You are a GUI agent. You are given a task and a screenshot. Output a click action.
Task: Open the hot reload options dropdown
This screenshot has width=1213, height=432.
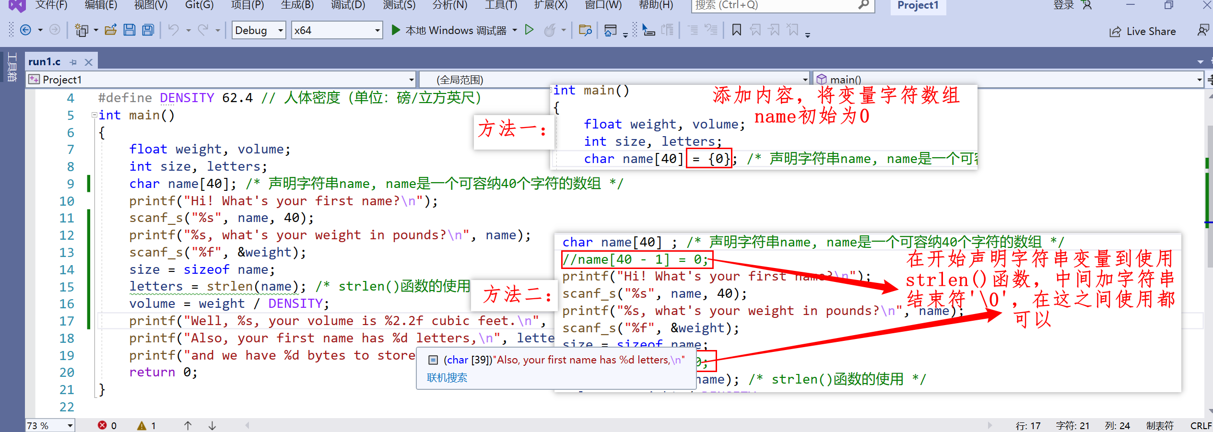tap(564, 30)
